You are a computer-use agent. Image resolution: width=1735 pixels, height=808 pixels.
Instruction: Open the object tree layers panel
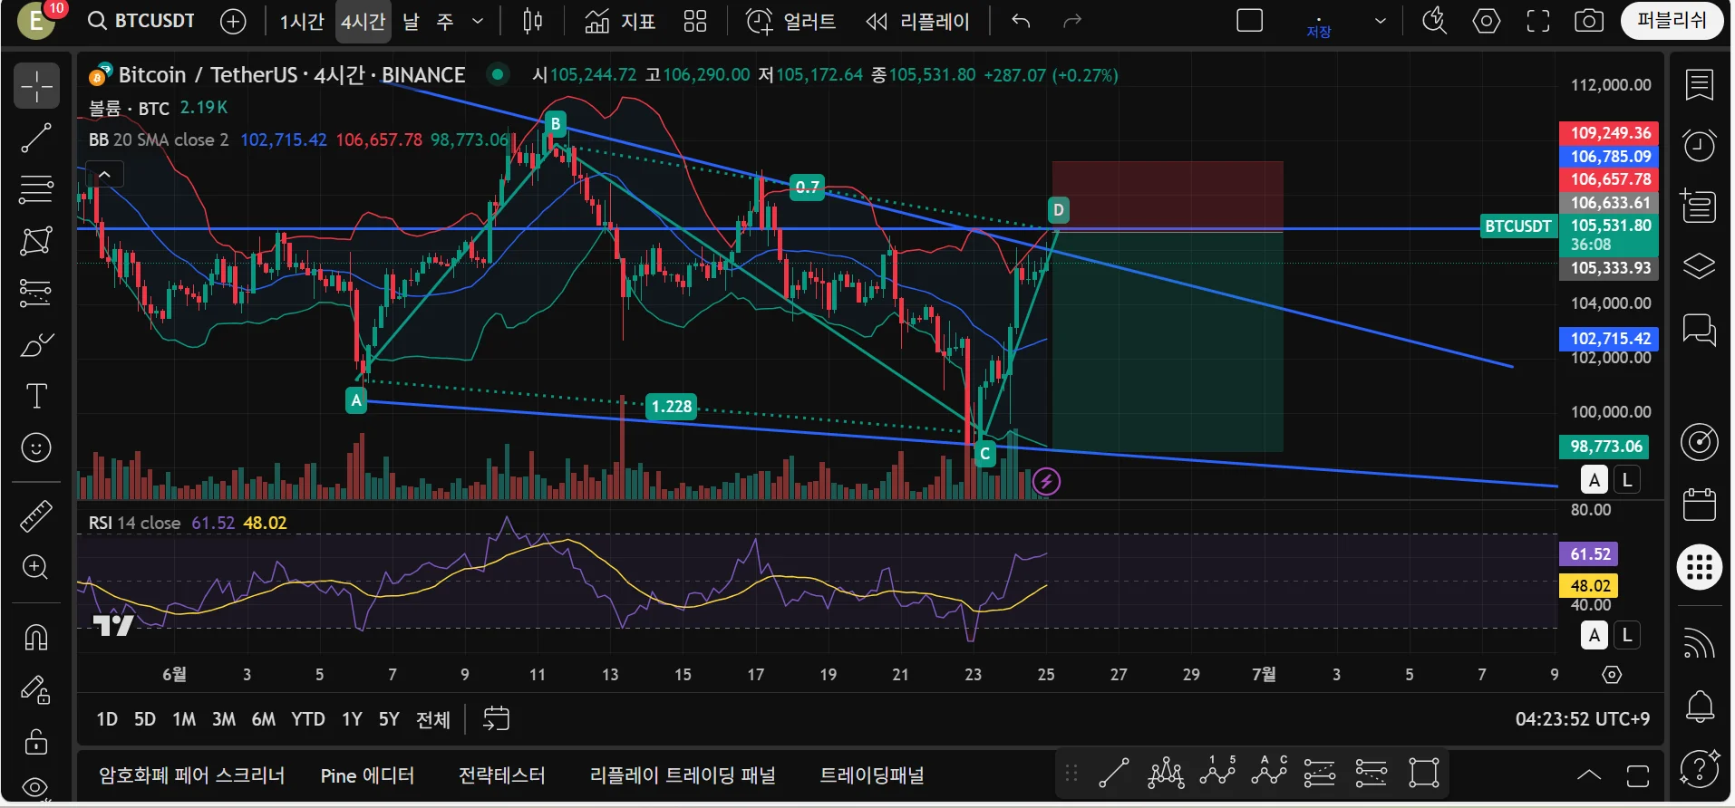pyautogui.click(x=1700, y=266)
